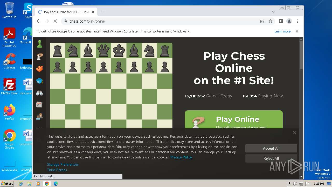Stop loading the page
This screenshot has height=187, width=332.
[55, 21]
